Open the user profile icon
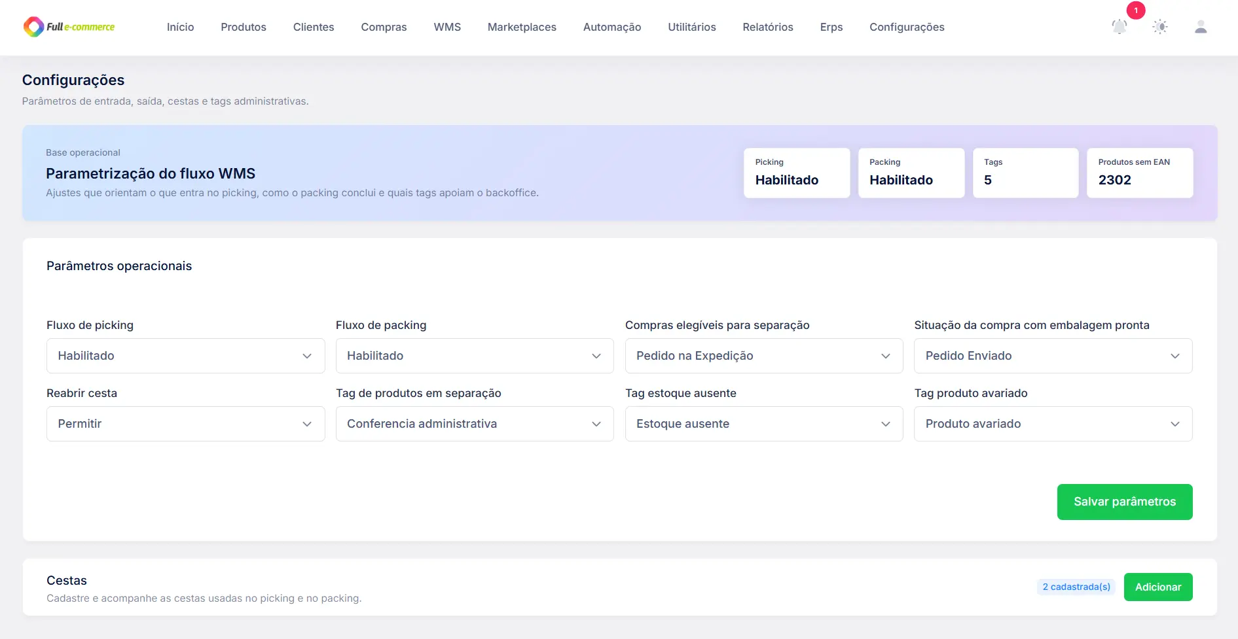This screenshot has width=1238, height=639. tap(1201, 27)
